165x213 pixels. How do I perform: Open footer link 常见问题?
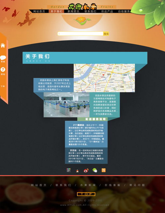pos(137,185)
